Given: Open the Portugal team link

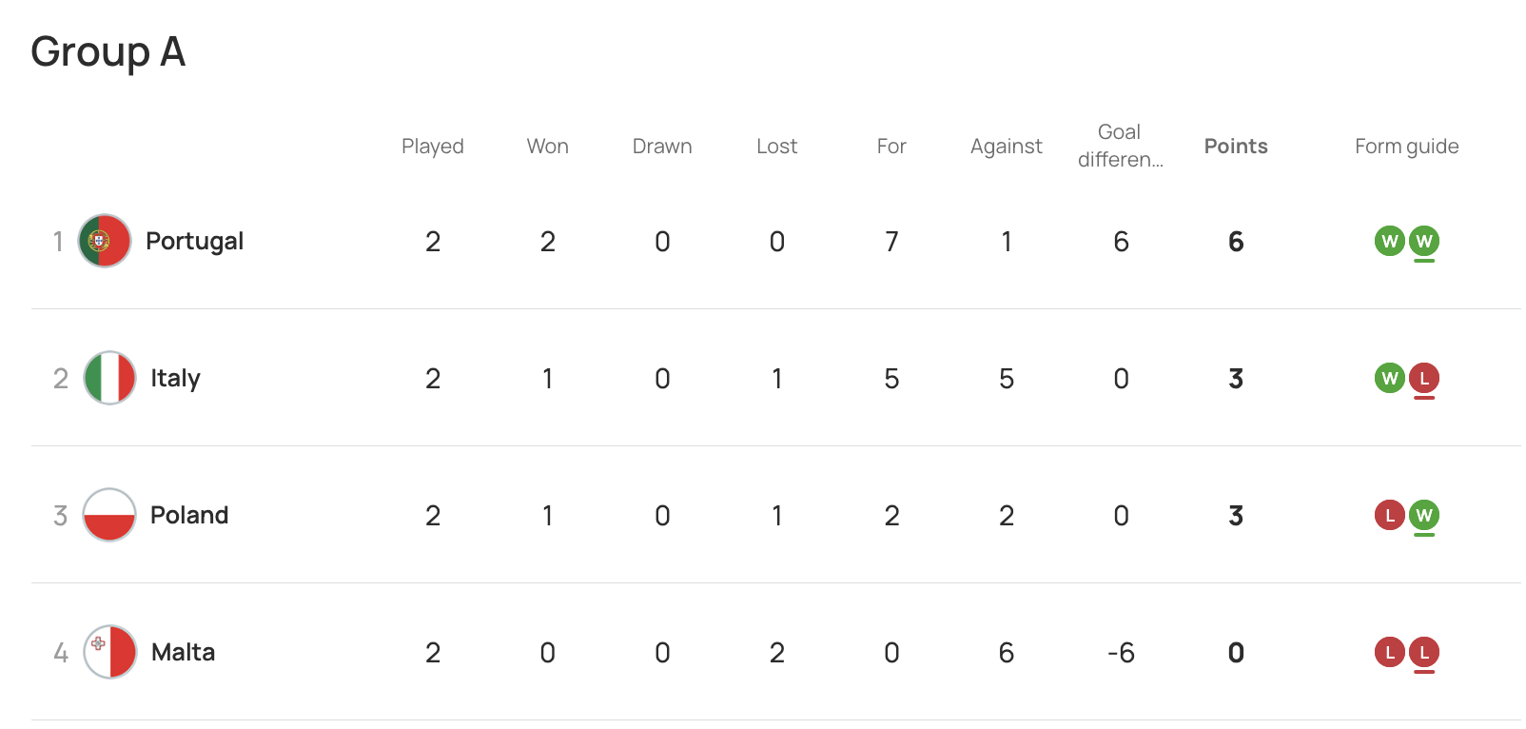Looking at the screenshot, I should 194,242.
